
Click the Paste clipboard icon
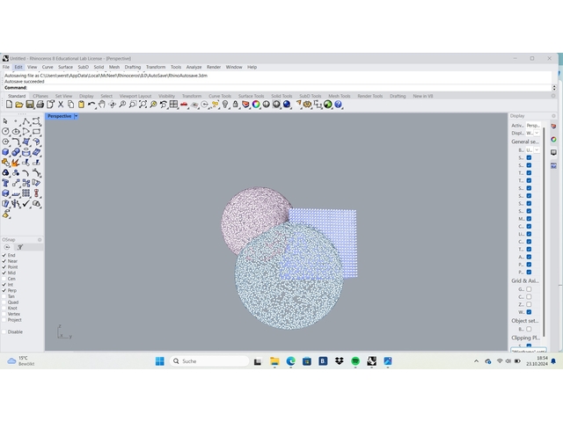click(81, 105)
